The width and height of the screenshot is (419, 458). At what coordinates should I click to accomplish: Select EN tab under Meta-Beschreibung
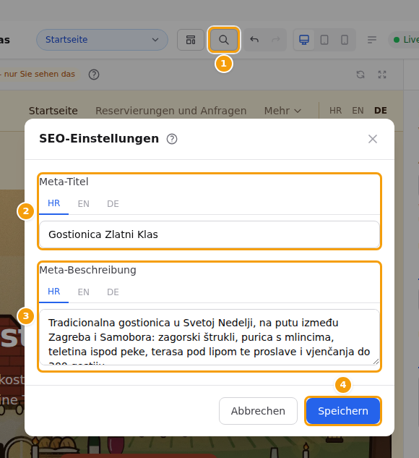click(83, 292)
